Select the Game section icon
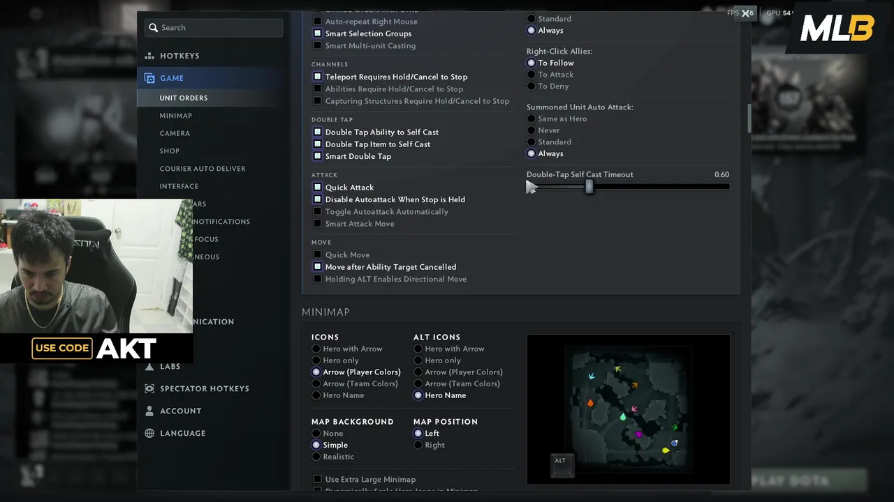894x502 pixels. 149,78
